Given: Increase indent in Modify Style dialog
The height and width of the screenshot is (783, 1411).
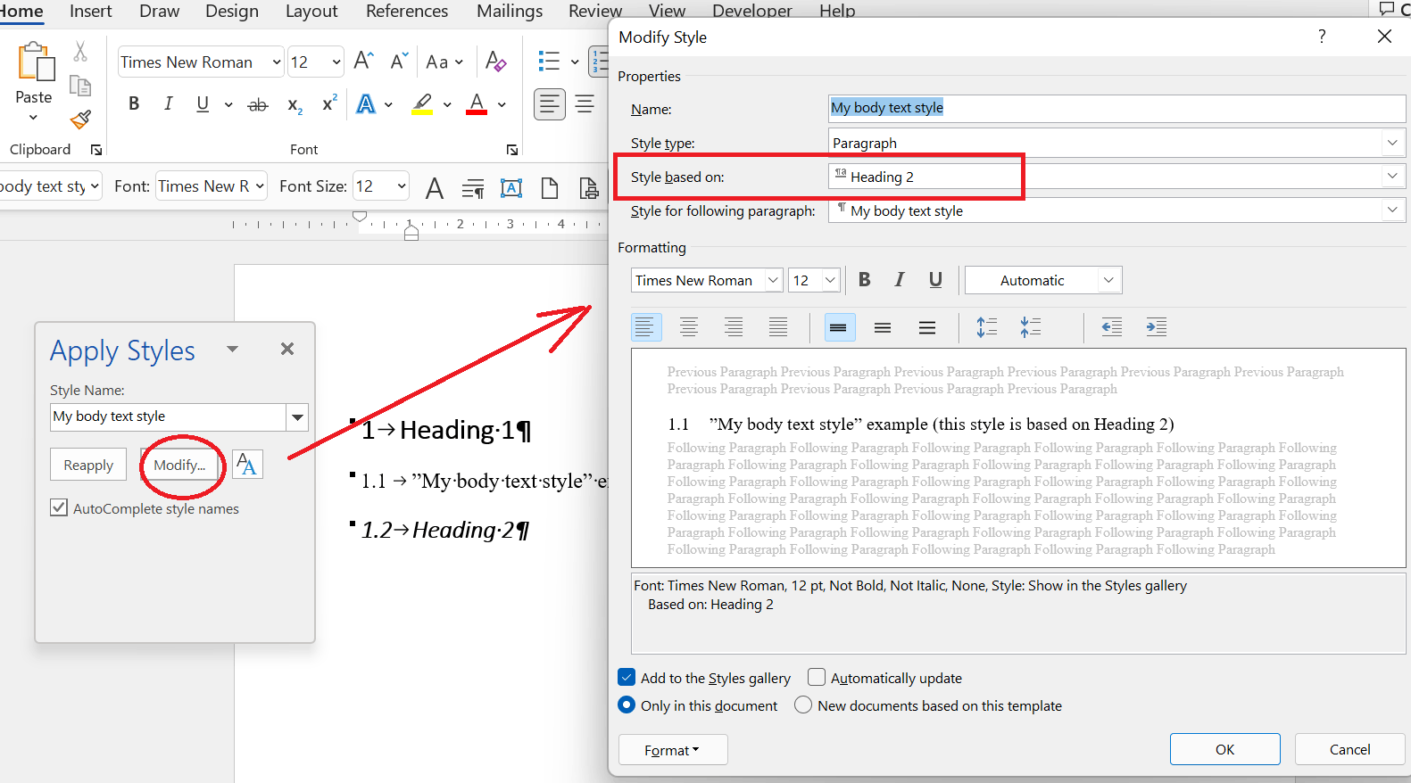Looking at the screenshot, I should pyautogui.click(x=1157, y=327).
